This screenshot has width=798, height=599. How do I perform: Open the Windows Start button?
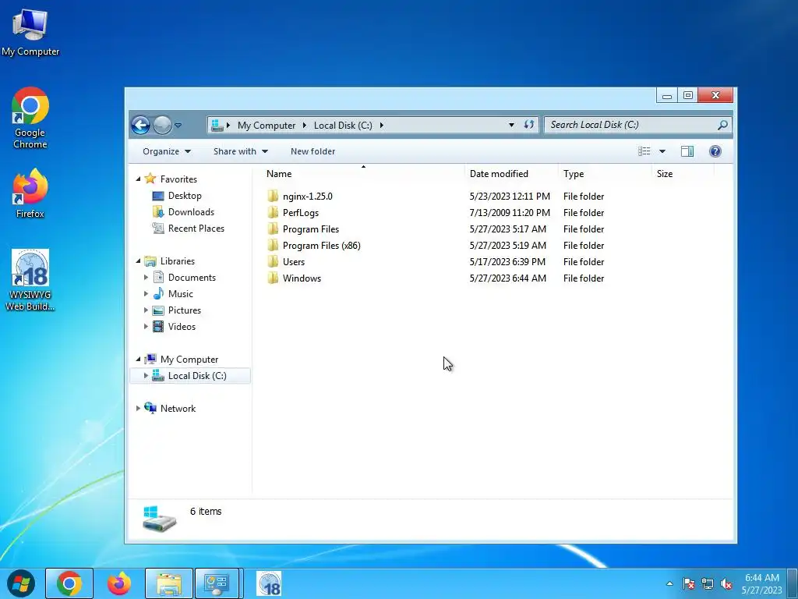[21, 583]
